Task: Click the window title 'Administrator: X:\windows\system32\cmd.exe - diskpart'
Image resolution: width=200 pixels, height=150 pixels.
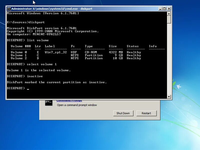Action: [x=52, y=9]
